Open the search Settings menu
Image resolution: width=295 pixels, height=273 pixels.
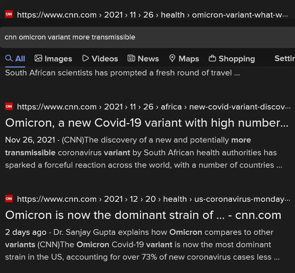coord(284,59)
